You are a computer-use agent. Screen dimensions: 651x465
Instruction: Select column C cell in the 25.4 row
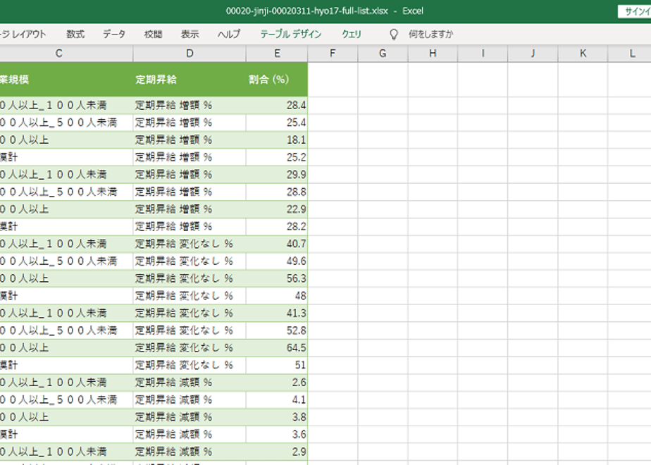[x=66, y=123]
